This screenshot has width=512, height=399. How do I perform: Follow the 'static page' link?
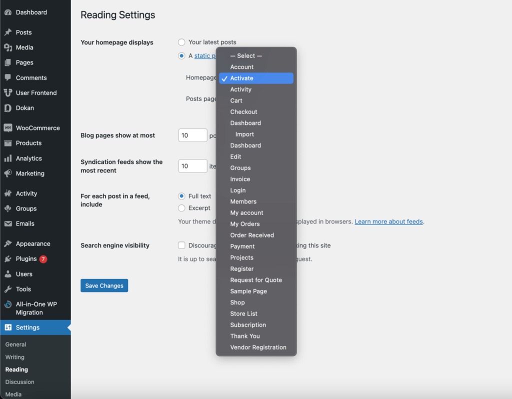pos(205,56)
